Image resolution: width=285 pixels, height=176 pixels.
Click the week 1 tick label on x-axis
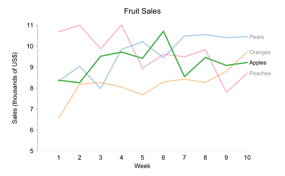59,157
